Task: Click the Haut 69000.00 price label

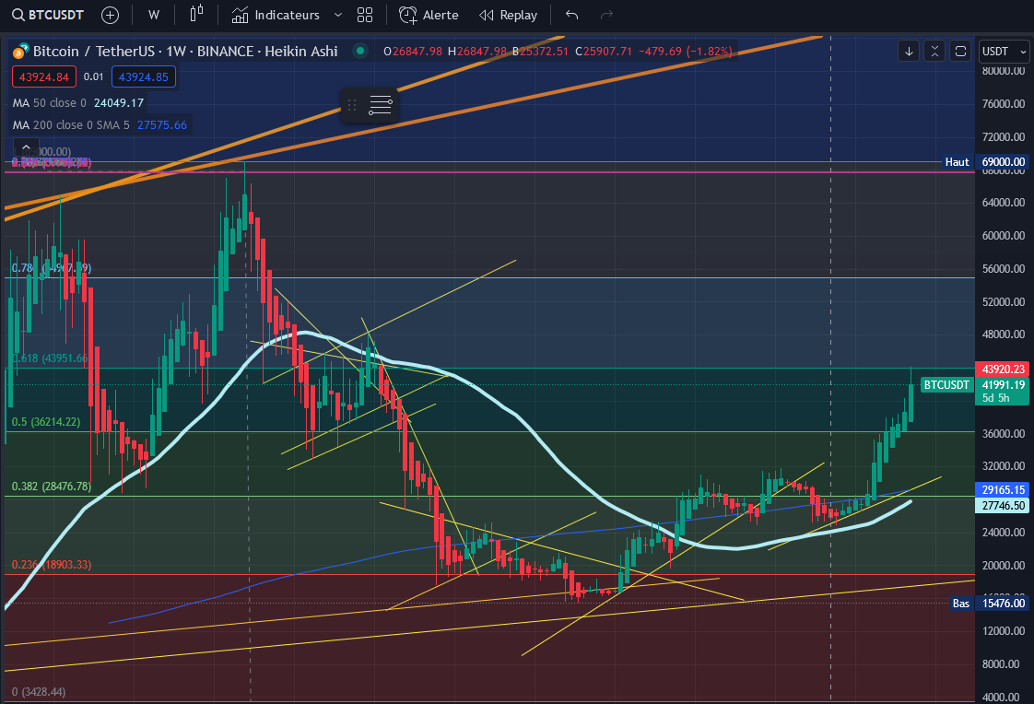Action: coord(985,161)
